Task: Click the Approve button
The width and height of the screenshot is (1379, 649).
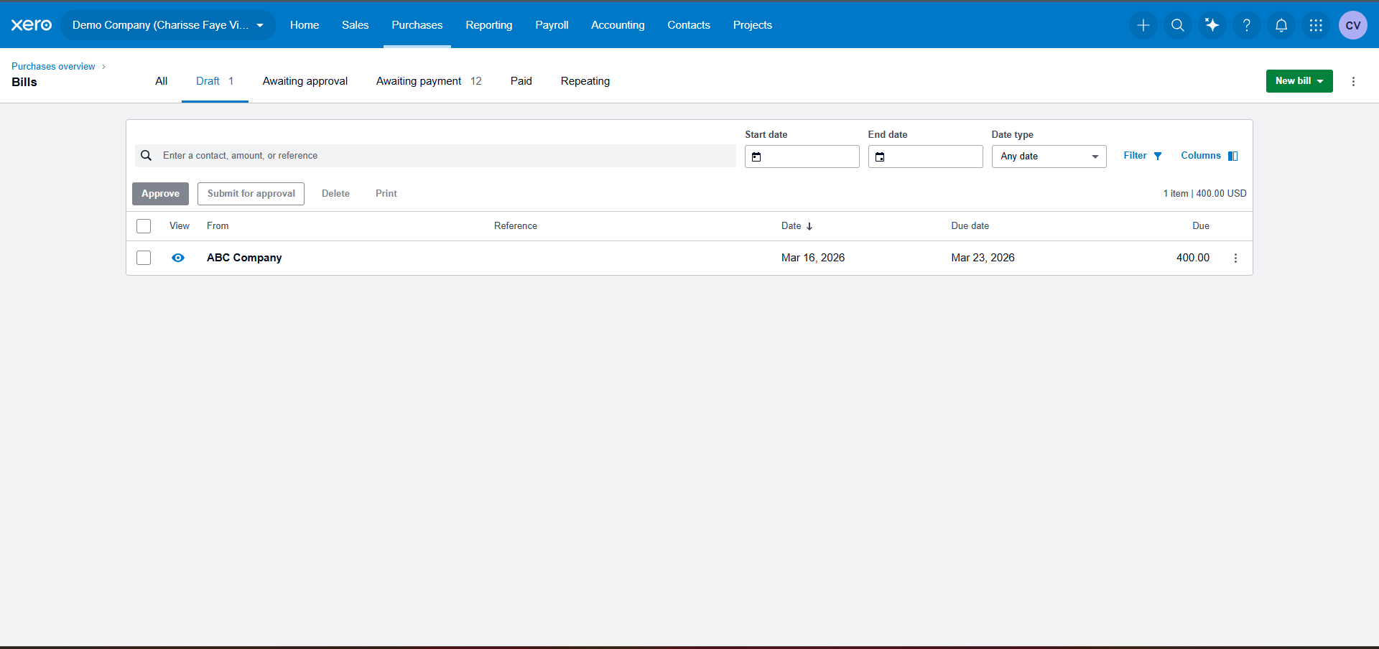Action: [x=160, y=194]
